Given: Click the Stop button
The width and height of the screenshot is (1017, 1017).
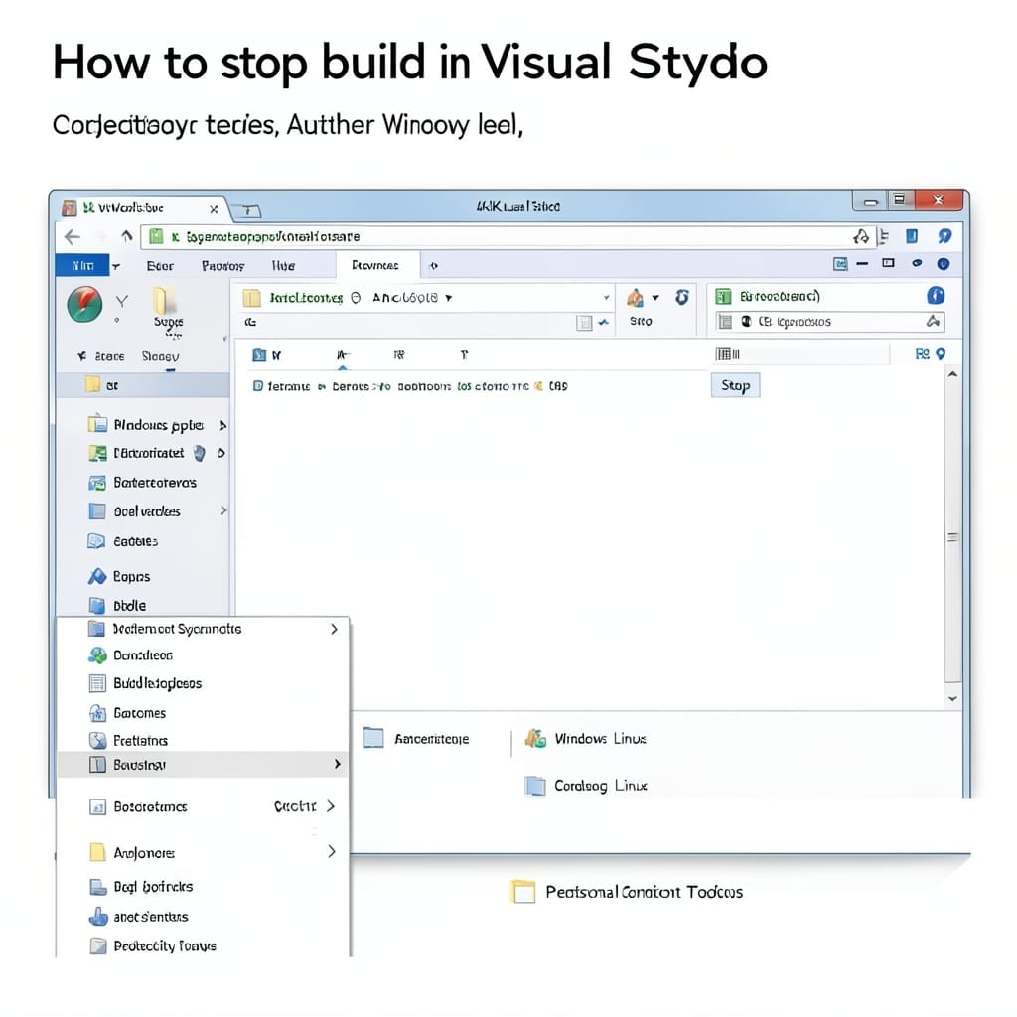Looking at the screenshot, I should [735, 386].
